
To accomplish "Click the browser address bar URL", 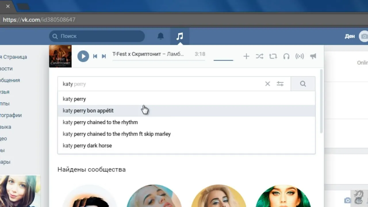I will tap(39, 20).
